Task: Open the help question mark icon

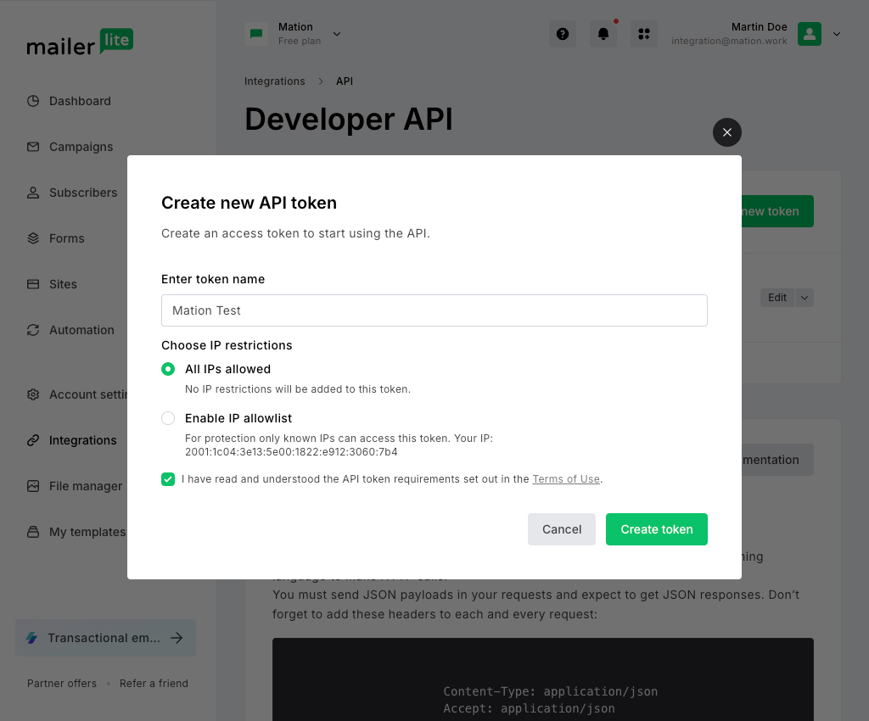Action: [x=563, y=34]
